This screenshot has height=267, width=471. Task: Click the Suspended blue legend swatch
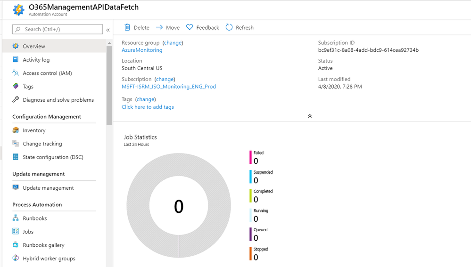[x=250, y=177]
